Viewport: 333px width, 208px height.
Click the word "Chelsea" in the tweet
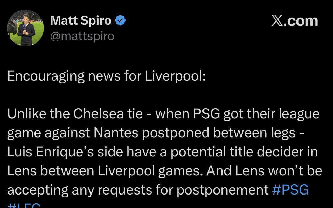98,114
